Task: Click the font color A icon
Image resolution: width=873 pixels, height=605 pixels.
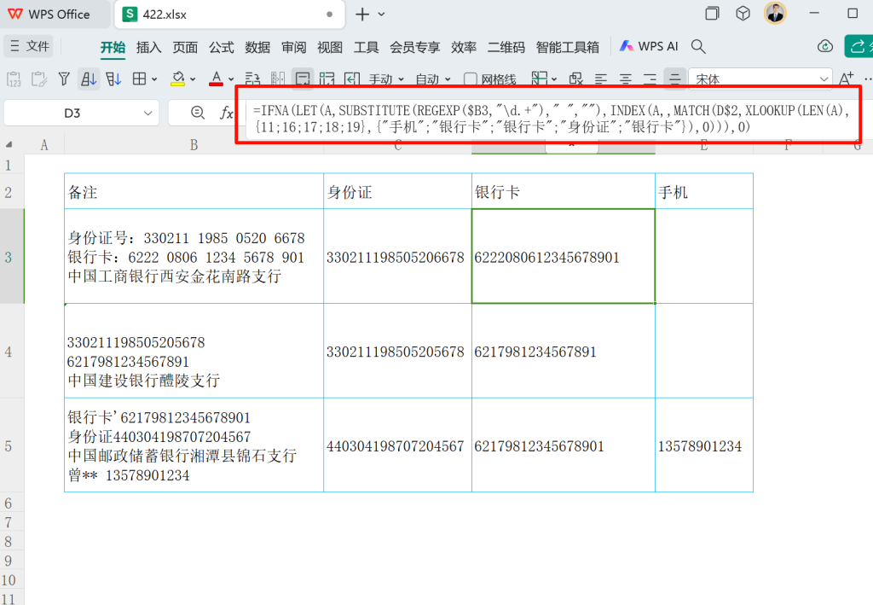Action: click(x=216, y=79)
